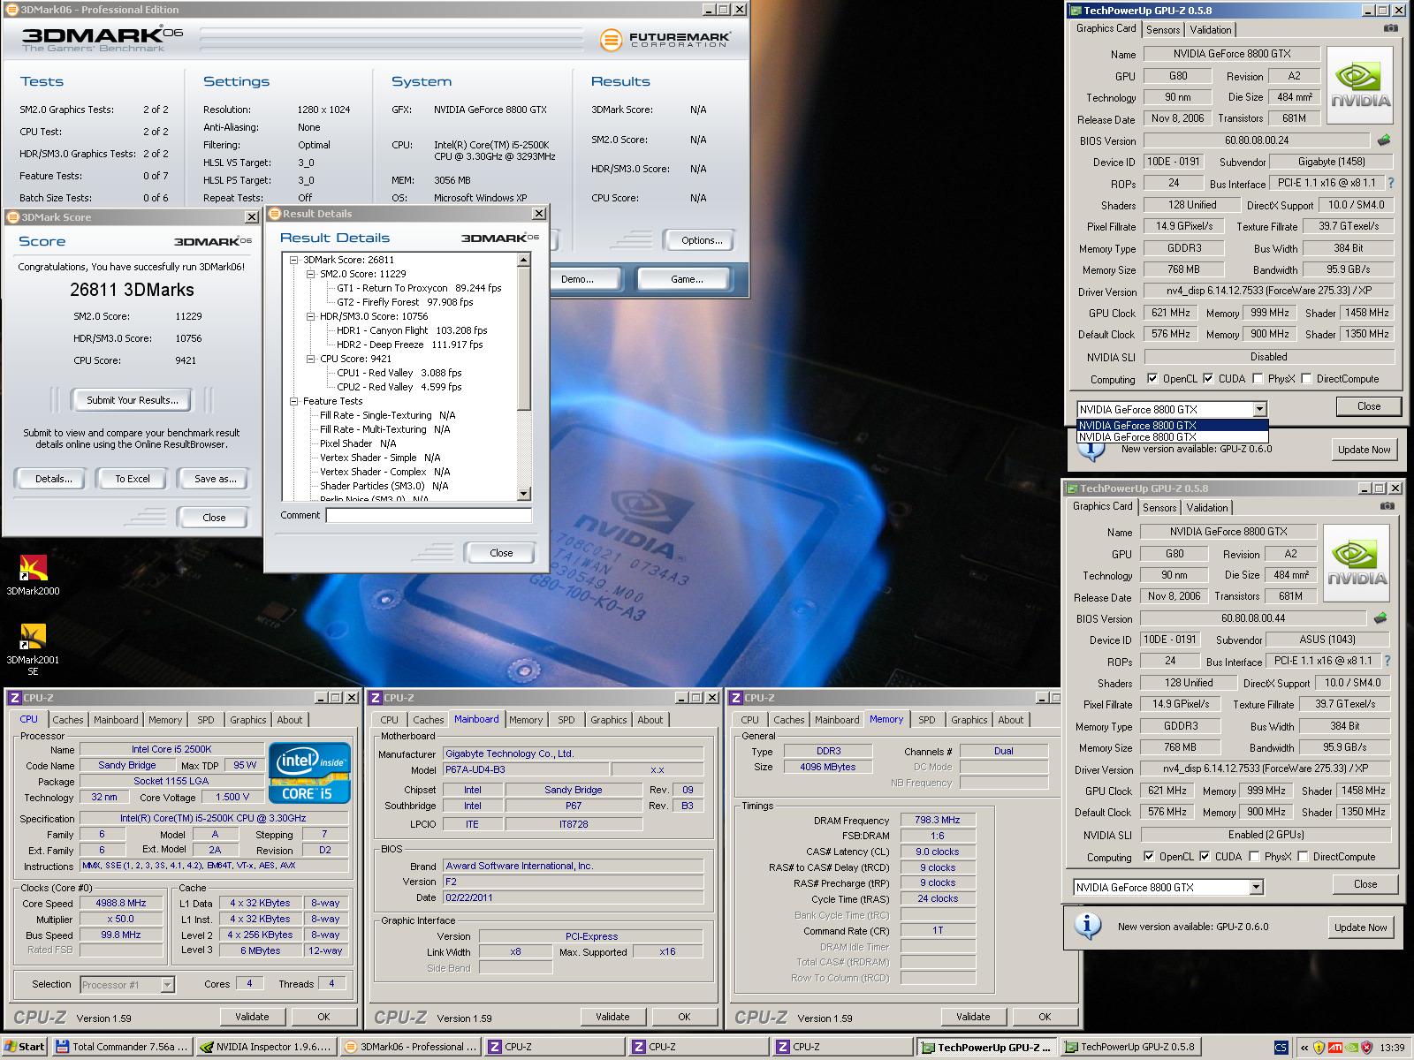The height and width of the screenshot is (1060, 1414).
Task: Click the screenshot camera icon in lower GPU-Z window
Action: (x=1387, y=506)
